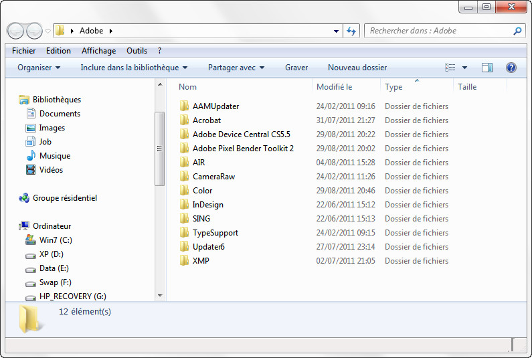Select Adobe Device Central CS5.5 folder icon
Screen dimensions: 532x358
[184, 135]
